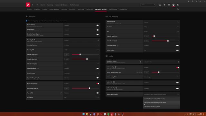Select Microphone AMD Streaming Audio Device option
The width and height of the screenshot is (206, 116).
click(x=162, y=102)
